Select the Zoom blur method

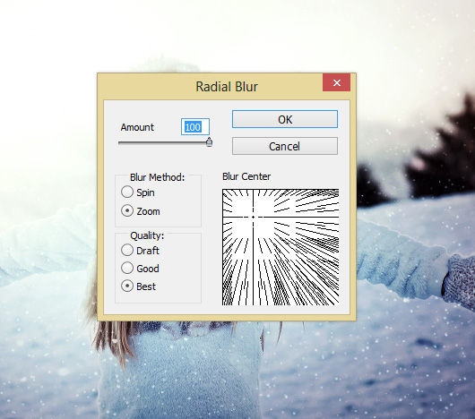point(127,210)
